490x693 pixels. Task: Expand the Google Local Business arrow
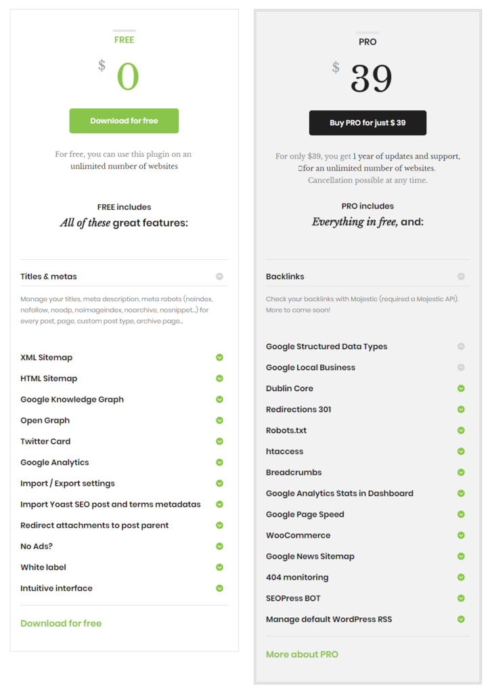click(461, 367)
